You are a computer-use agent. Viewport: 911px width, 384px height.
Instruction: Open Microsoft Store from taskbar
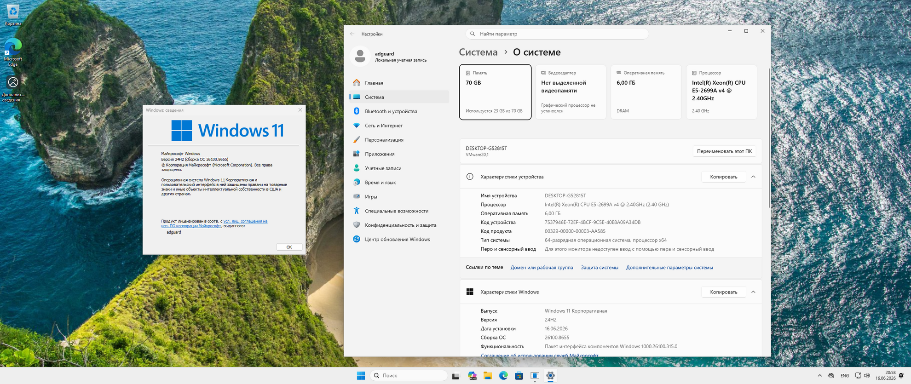(x=519, y=376)
